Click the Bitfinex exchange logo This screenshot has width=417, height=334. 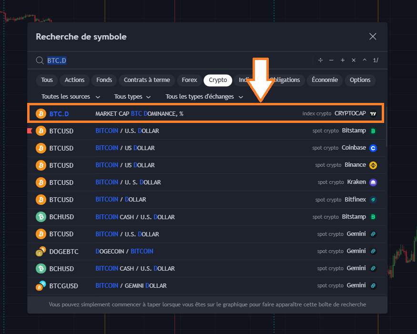click(373, 200)
